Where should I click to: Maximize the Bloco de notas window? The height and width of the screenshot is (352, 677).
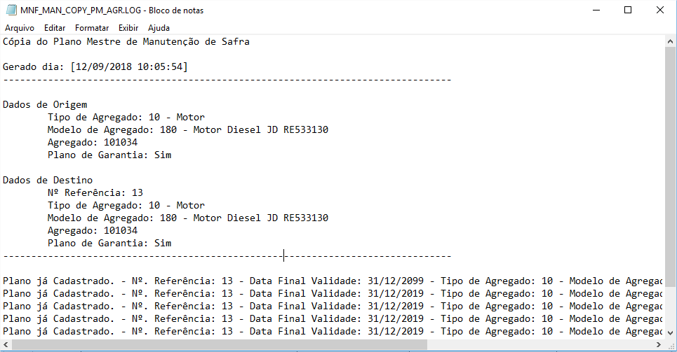pos(628,10)
